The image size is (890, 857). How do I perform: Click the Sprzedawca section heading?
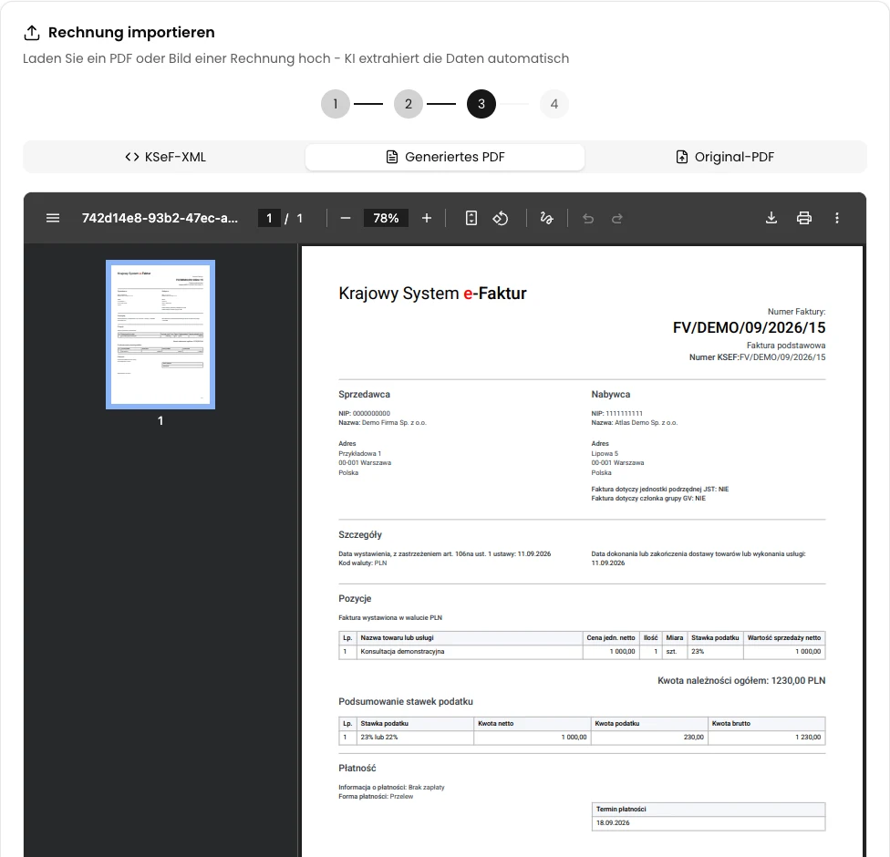tap(365, 394)
